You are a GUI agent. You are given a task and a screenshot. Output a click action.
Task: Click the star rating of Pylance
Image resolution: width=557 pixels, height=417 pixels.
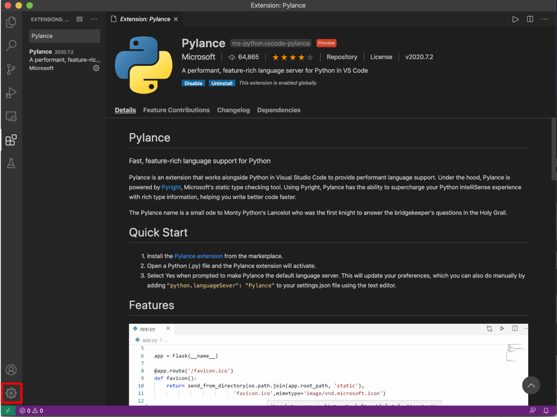coord(292,57)
